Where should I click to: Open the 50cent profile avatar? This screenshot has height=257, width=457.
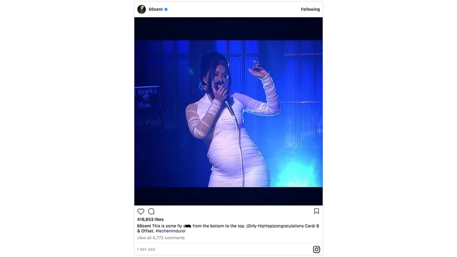142,10
